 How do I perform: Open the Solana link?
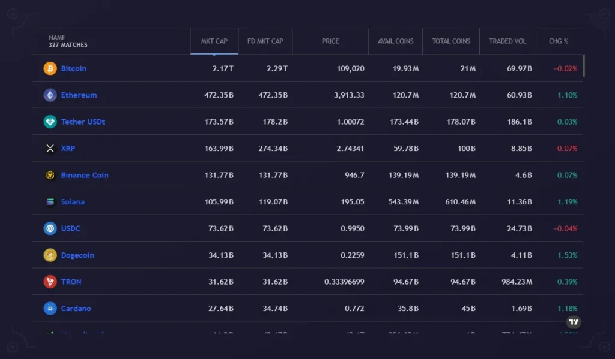(x=73, y=201)
